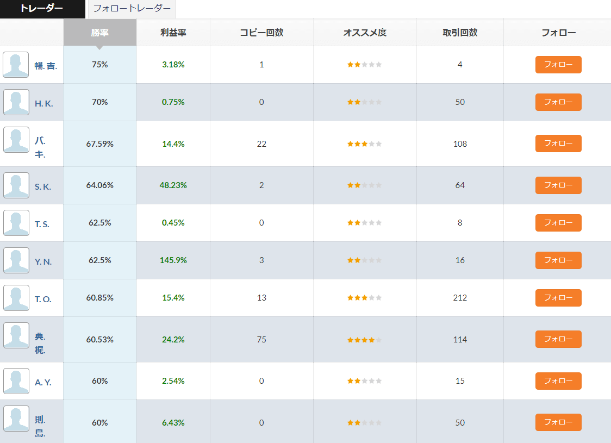Open trader profile link バ. キ.

pyautogui.click(x=40, y=147)
